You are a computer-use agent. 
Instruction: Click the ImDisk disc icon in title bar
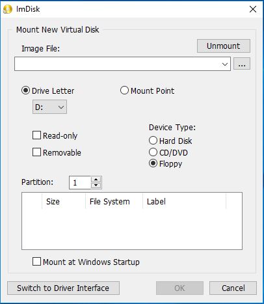(8, 9)
